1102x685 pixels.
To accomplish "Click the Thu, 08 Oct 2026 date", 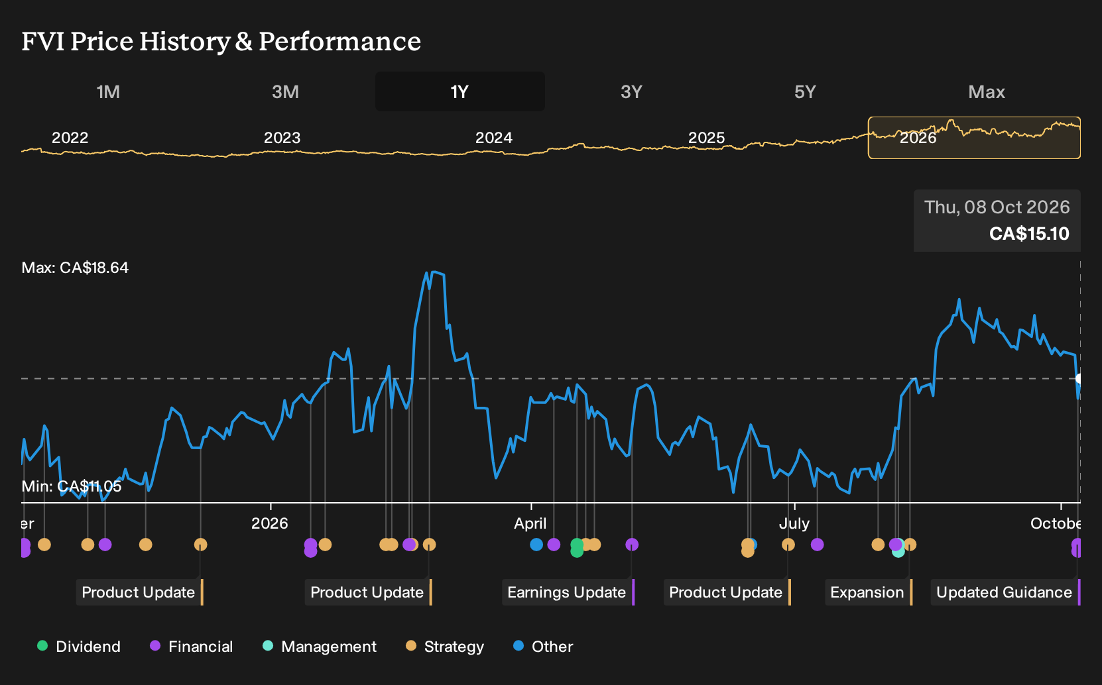I will pyautogui.click(x=997, y=207).
